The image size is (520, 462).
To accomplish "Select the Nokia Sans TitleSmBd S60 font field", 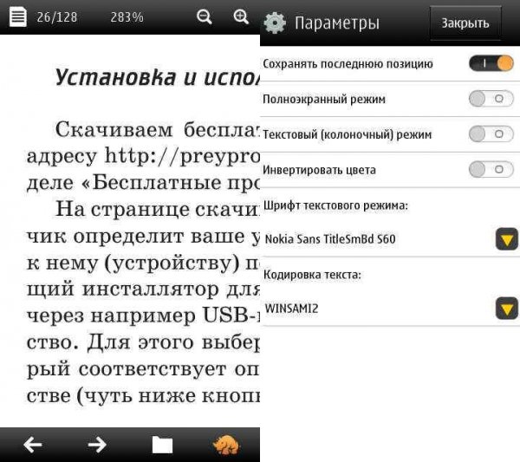I will 390,239.
